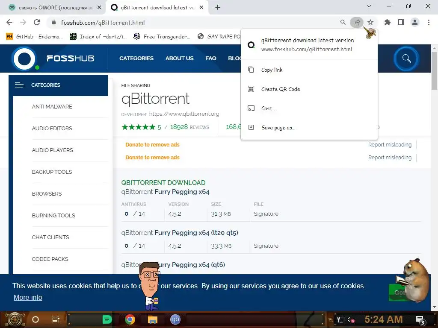Choose Create QR Code in share menu
Screen dimensions: 438x328
point(309,89)
